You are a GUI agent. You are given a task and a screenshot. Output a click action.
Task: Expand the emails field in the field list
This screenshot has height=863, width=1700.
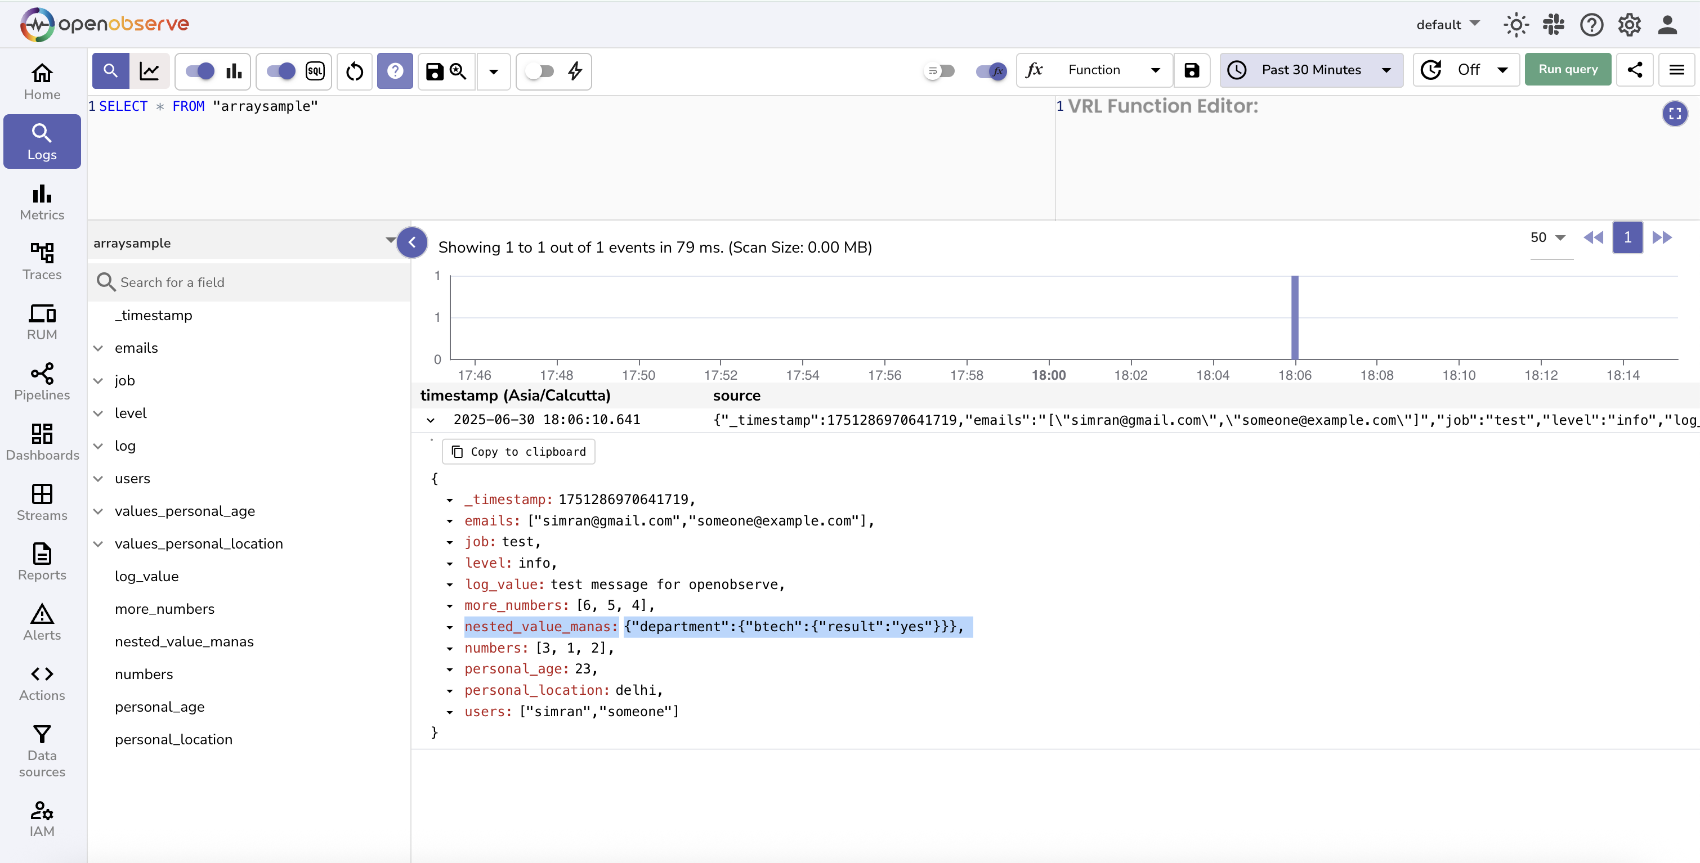pyautogui.click(x=99, y=348)
